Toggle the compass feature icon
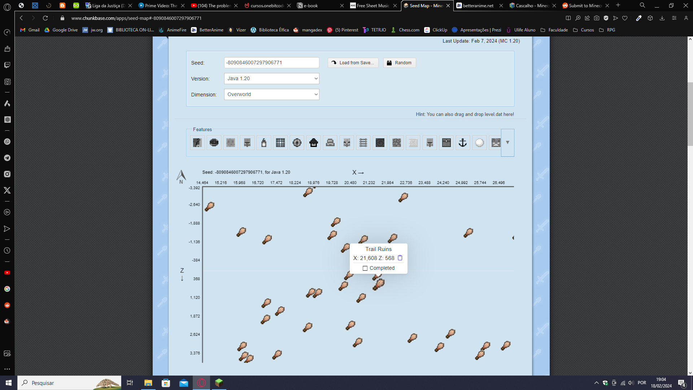Viewport: 693px width, 390px height. 297,143
